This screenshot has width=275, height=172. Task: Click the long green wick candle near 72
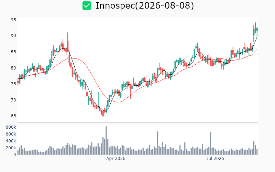(98, 100)
